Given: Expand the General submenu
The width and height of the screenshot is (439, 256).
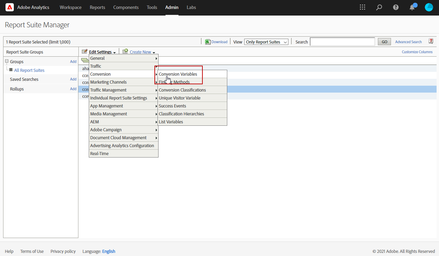Looking at the screenshot, I should coord(124,58).
